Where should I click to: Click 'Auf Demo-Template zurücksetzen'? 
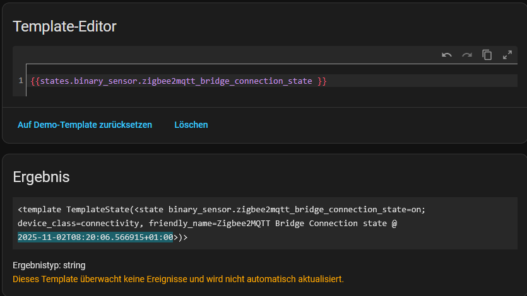point(85,125)
